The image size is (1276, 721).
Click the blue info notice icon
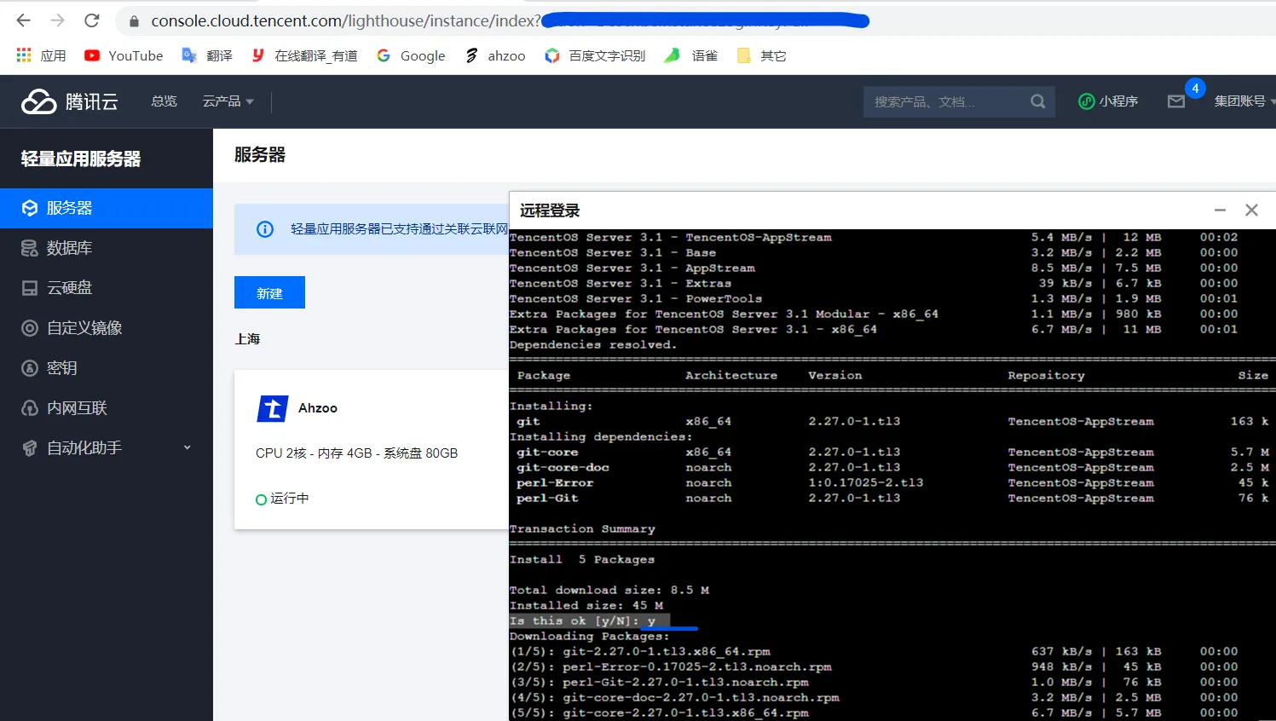point(265,229)
